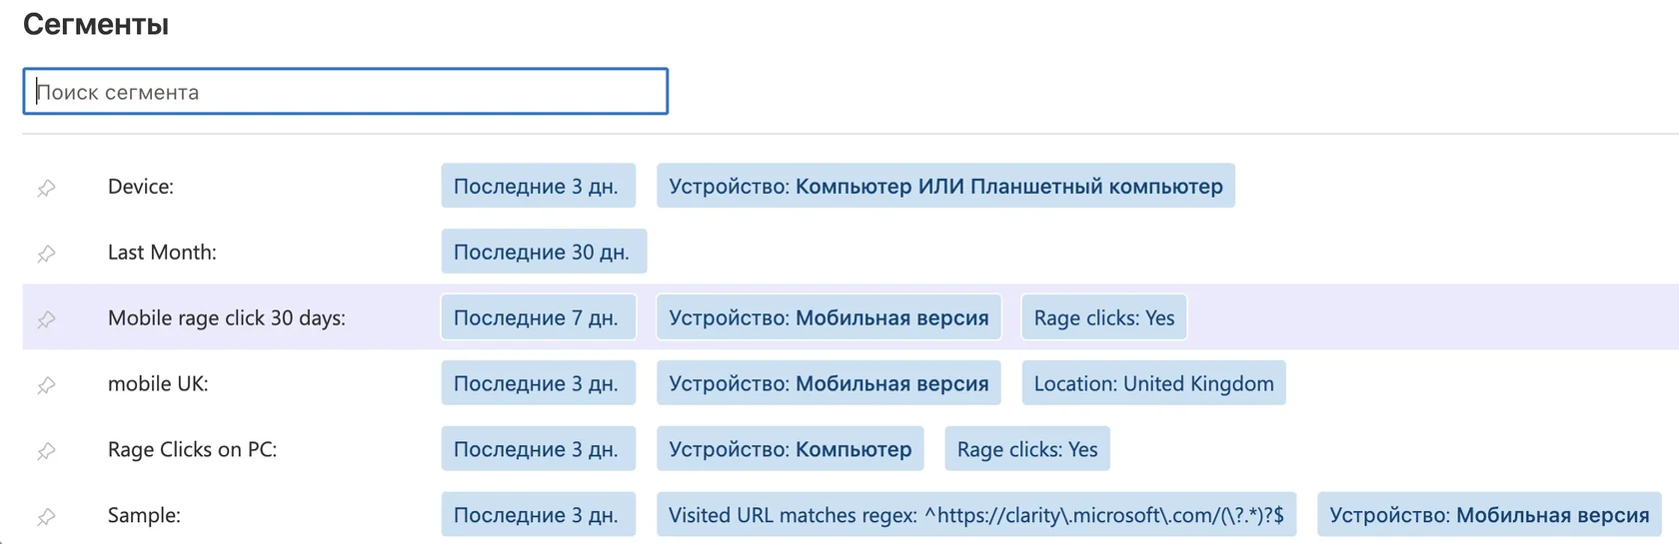Click Мобильная версия chip in Mobile rage click row
The image size is (1679, 544).
829,317
